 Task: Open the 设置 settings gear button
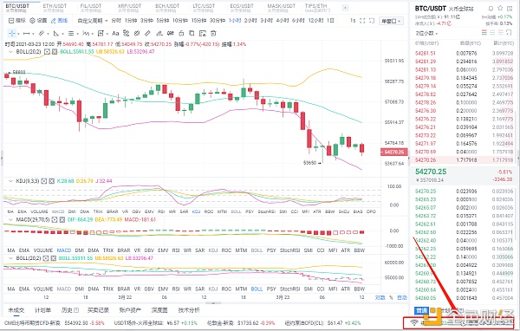tap(38, 21)
